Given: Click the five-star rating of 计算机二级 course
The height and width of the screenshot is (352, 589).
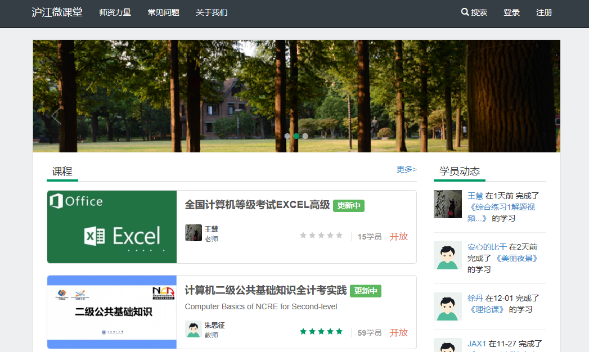Looking at the screenshot, I should tap(321, 332).
